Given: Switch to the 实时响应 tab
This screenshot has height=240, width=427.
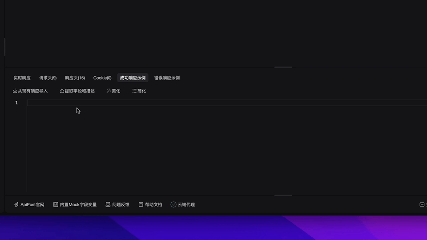Looking at the screenshot, I should coord(22,78).
